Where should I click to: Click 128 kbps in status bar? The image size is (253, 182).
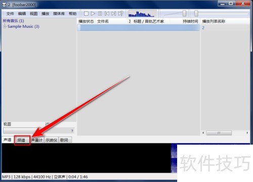[22, 177]
